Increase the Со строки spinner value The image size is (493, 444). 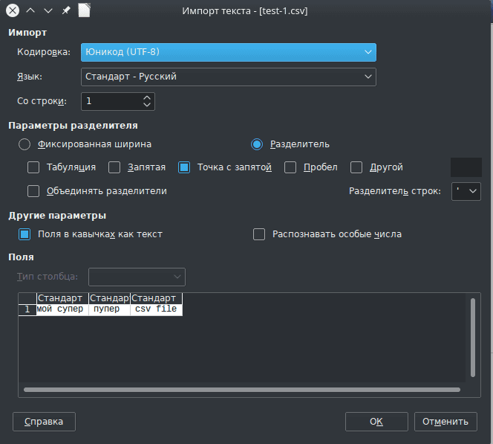(x=147, y=97)
